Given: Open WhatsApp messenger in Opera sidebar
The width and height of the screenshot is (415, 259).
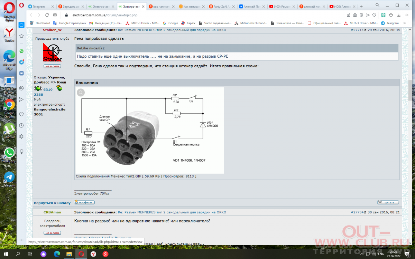Looking at the screenshot, I should 21,51.
